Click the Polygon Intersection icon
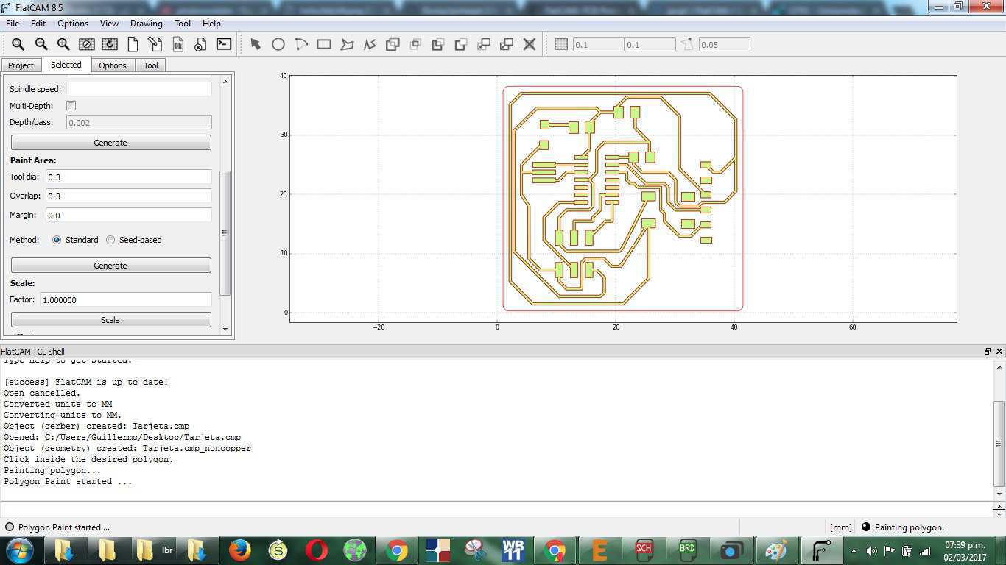This screenshot has height=565, width=1006. pos(415,44)
